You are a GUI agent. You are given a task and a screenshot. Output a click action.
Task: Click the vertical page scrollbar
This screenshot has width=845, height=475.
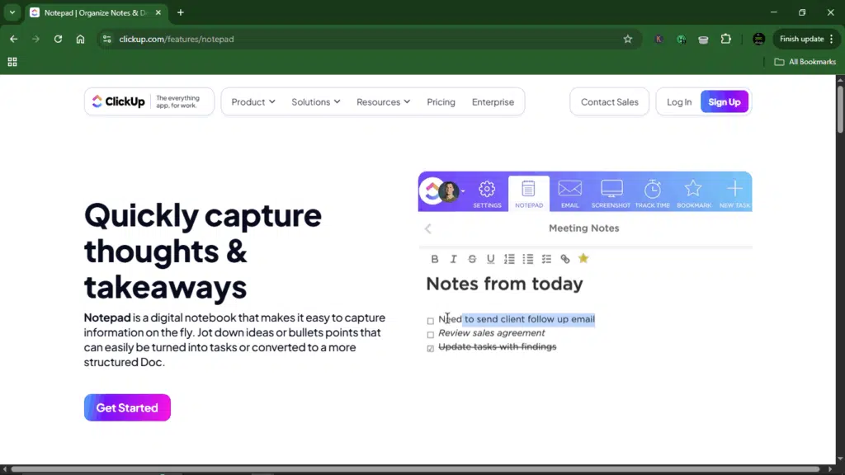(840, 108)
